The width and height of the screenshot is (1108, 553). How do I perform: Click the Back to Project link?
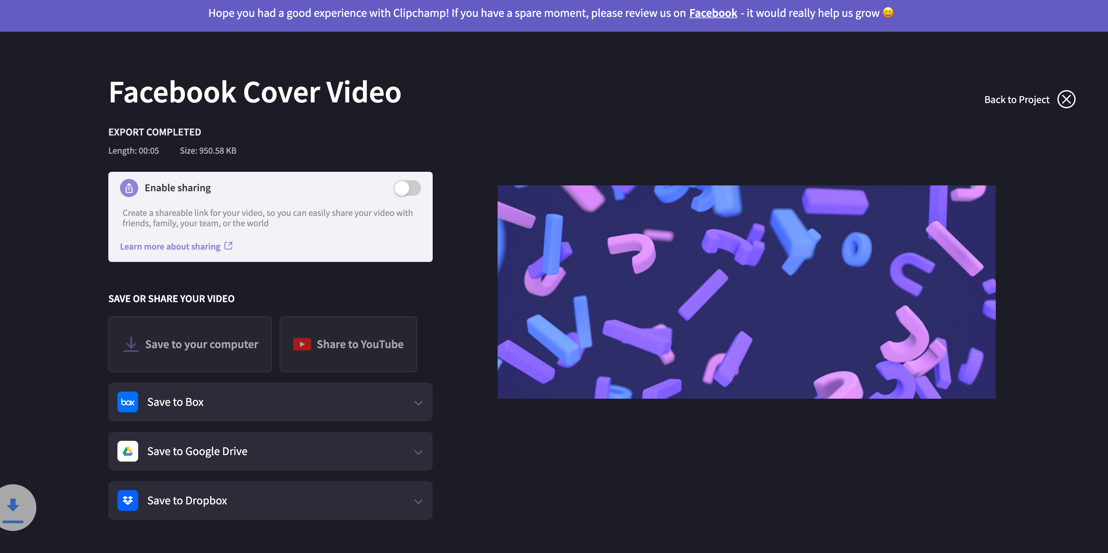1017,100
